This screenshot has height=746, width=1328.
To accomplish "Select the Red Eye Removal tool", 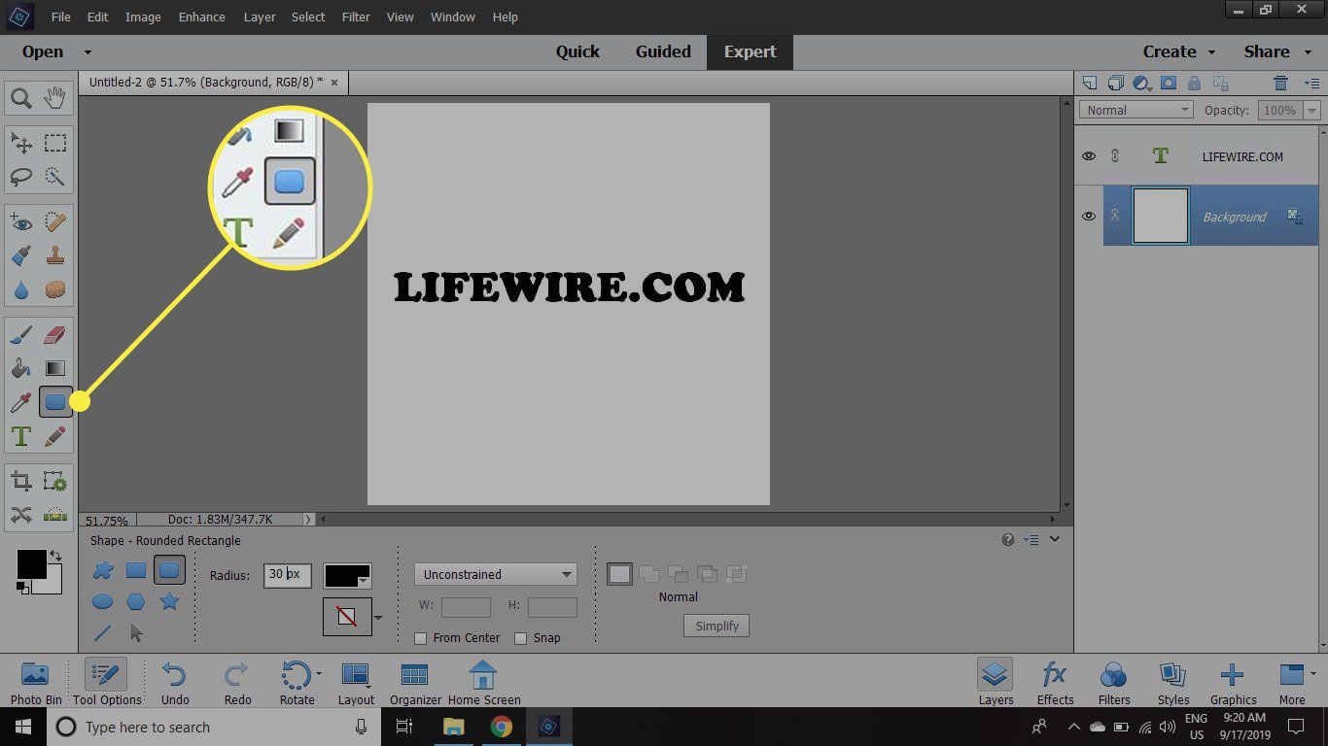I will (20, 223).
